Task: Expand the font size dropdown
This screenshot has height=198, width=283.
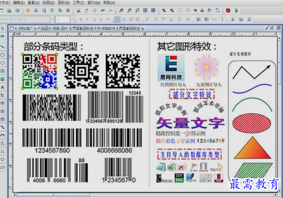Action: tap(72, 19)
